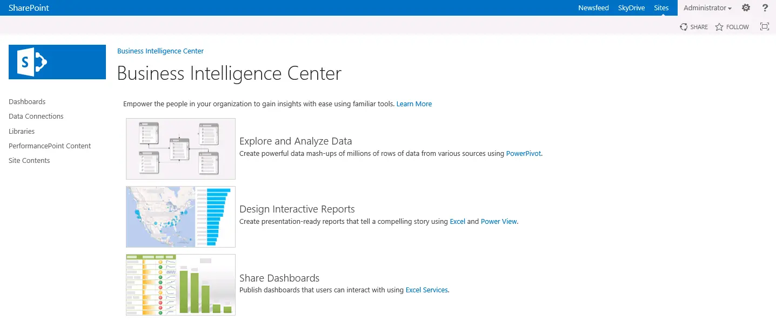The height and width of the screenshot is (322, 776).
Task: Open the PowerPivot link
Action: click(524, 153)
